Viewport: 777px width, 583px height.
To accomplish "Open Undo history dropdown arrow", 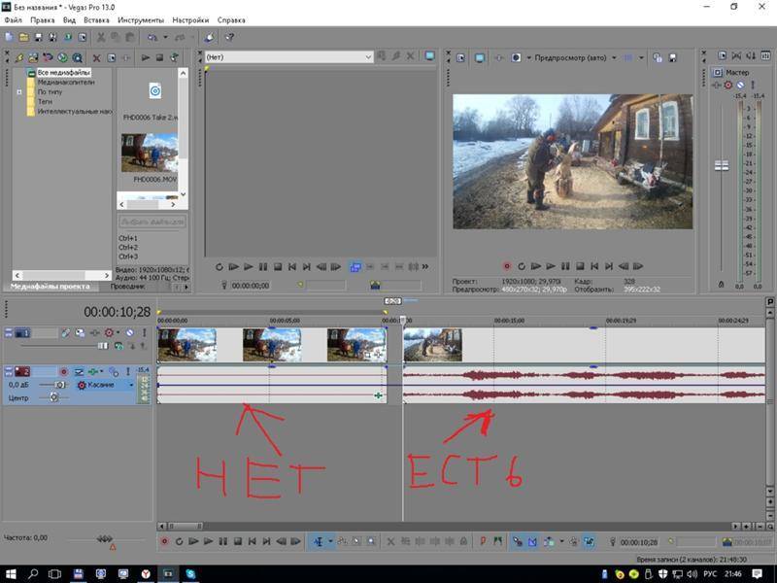I will (x=165, y=37).
